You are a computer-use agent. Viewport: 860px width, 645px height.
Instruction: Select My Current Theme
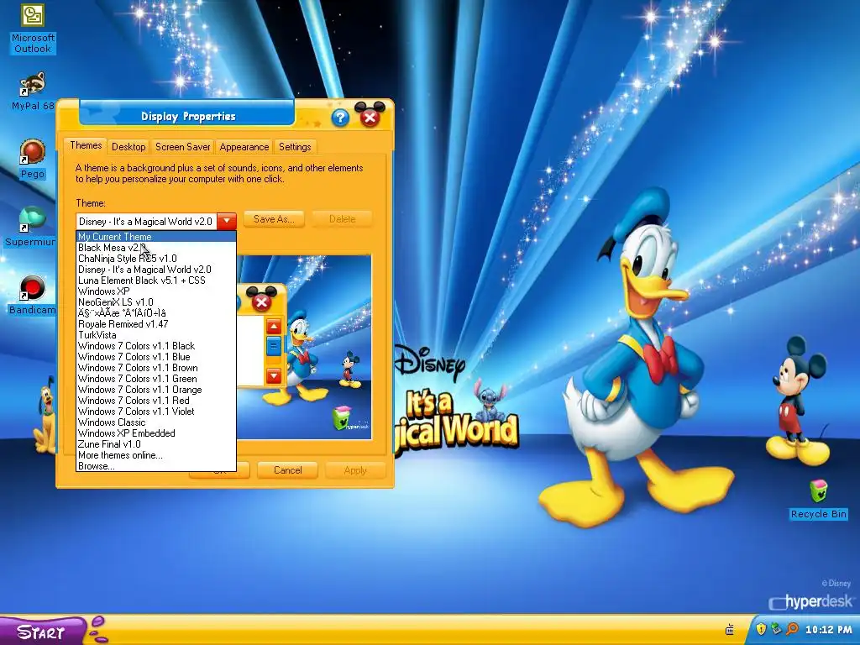pyautogui.click(x=155, y=236)
